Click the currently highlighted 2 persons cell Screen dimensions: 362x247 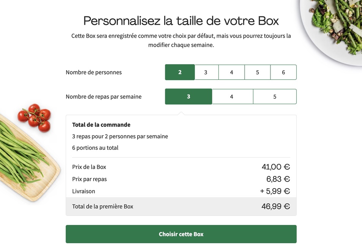click(x=179, y=72)
